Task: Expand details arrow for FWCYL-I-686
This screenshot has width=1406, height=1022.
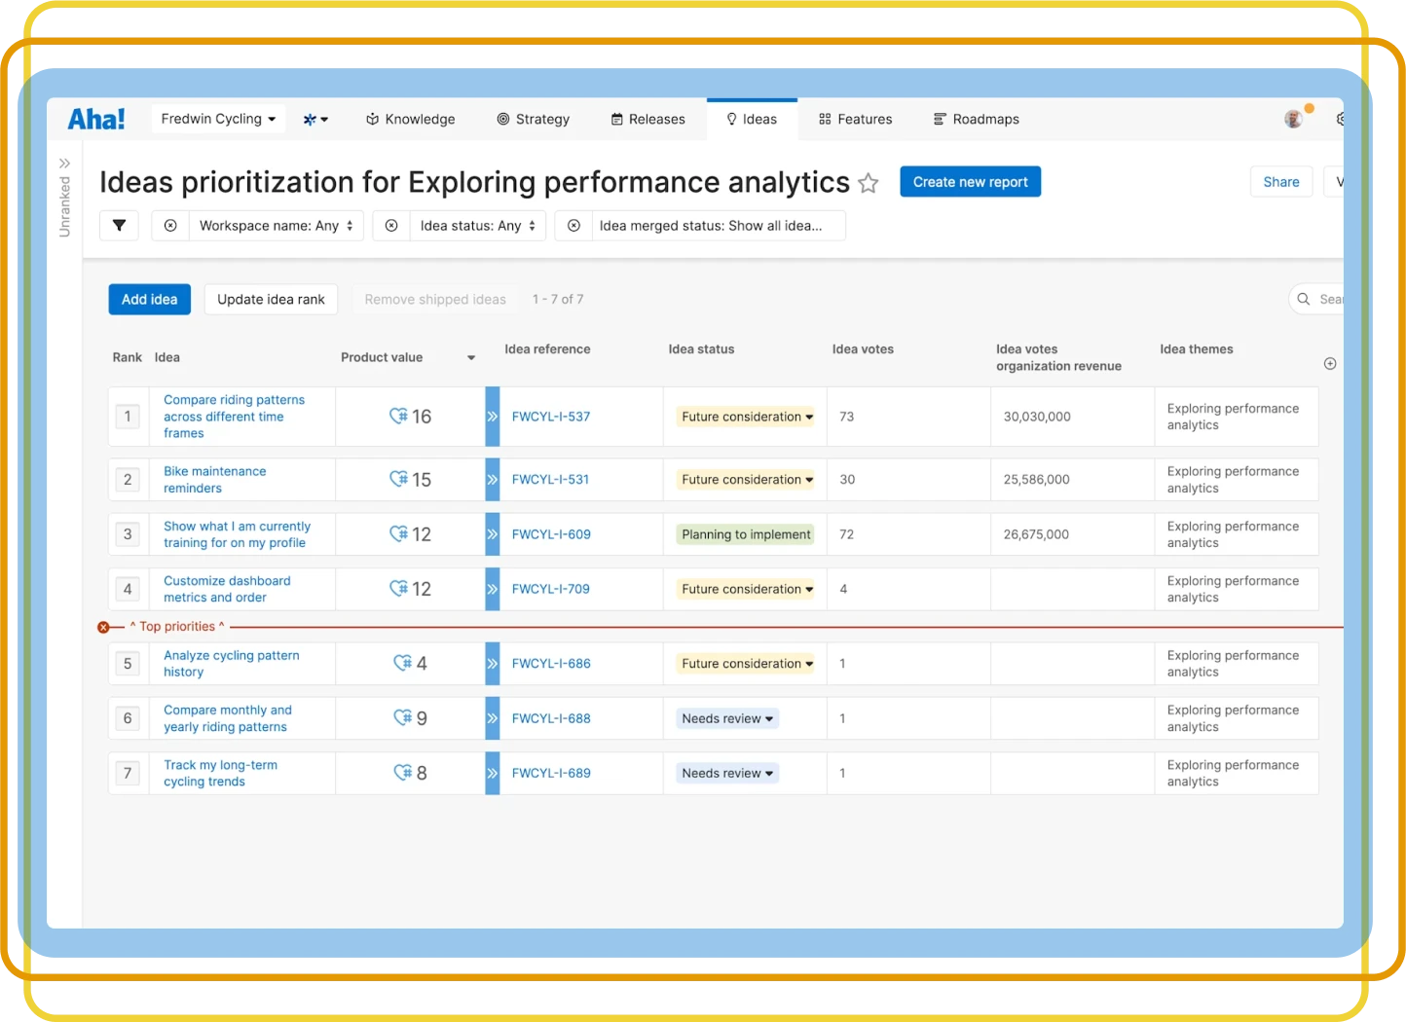Action: pos(493,664)
